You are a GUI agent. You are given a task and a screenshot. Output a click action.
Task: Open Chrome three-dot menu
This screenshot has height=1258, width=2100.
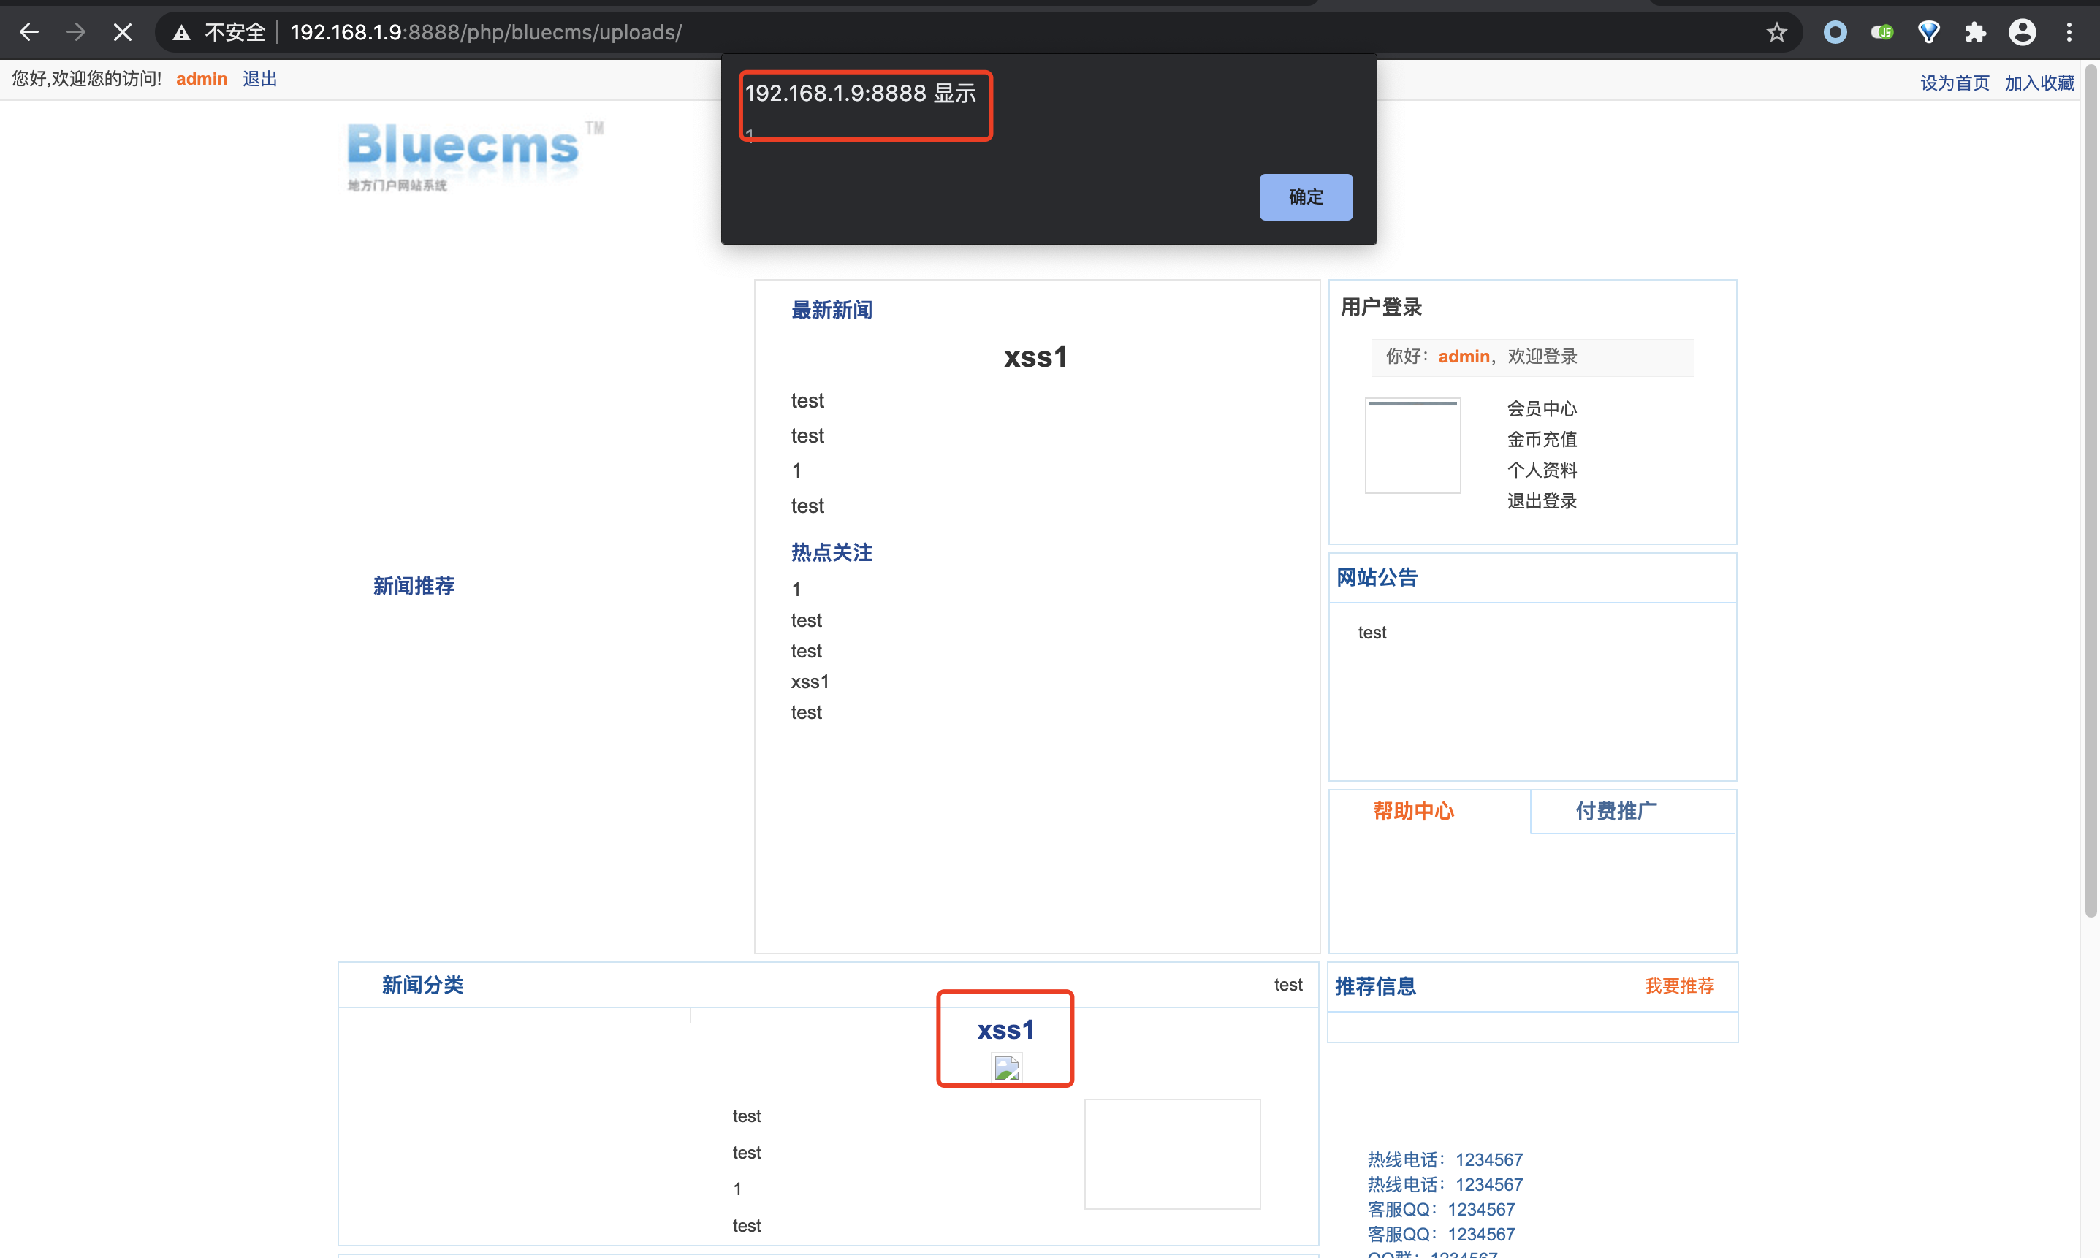coord(2069,32)
